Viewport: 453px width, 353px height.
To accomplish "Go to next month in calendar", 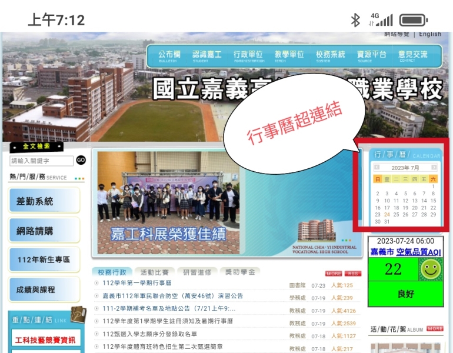I will click(x=434, y=167).
